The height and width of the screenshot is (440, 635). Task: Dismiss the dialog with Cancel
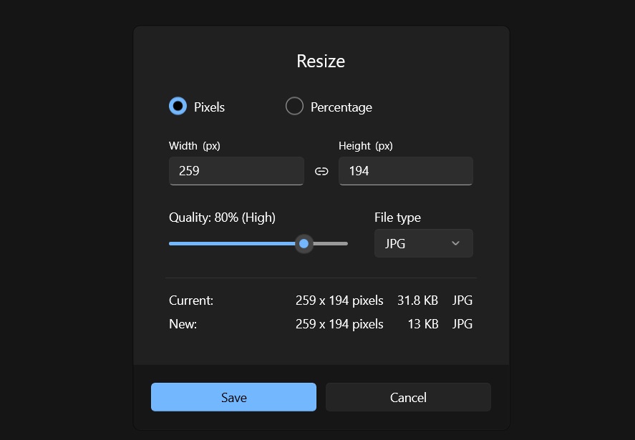(x=408, y=397)
